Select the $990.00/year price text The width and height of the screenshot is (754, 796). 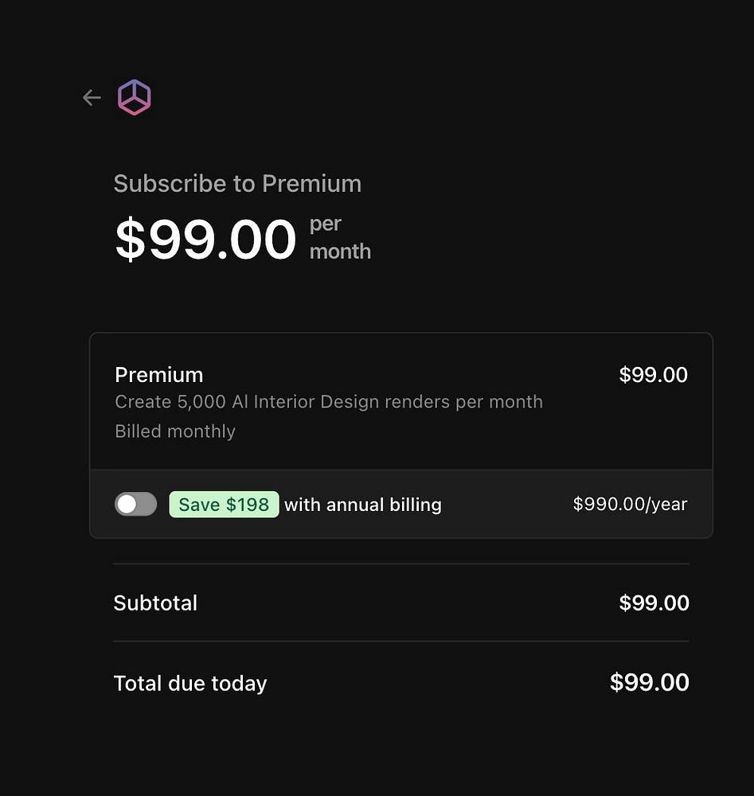click(630, 504)
